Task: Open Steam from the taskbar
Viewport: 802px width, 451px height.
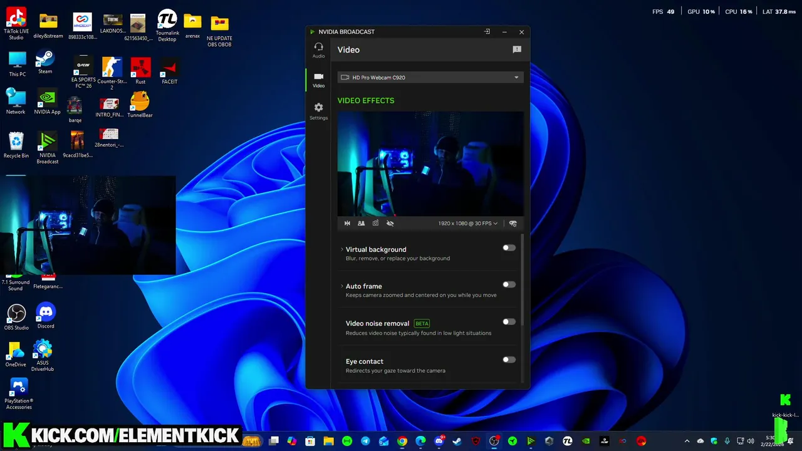Action: tap(457, 441)
